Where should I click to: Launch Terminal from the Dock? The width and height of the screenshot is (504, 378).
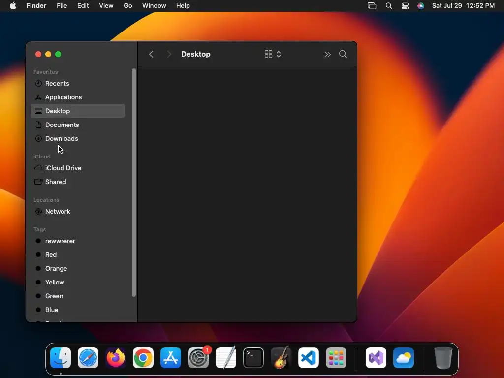[253, 358]
